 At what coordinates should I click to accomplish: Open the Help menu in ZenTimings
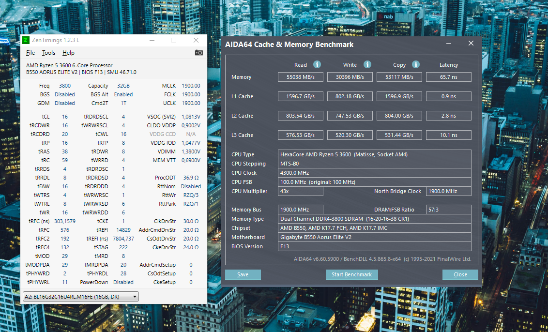tap(68, 53)
